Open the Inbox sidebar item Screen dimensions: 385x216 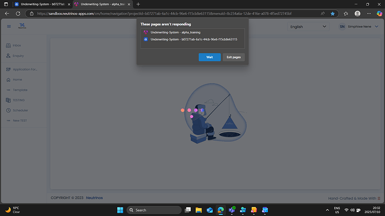click(17, 45)
